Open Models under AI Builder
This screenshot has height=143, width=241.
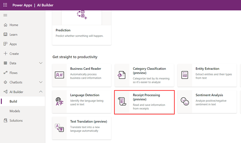[x=15, y=111]
